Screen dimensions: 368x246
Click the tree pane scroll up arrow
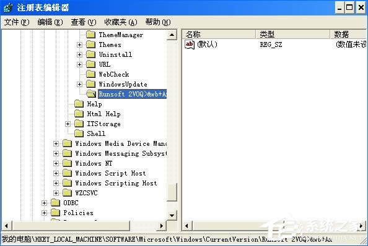point(172,35)
